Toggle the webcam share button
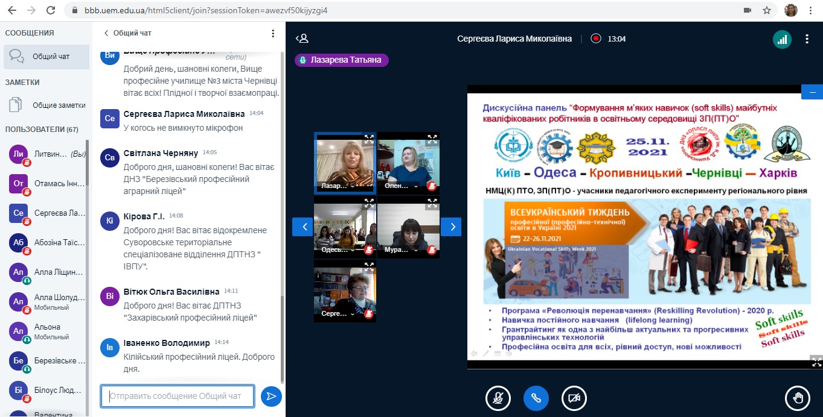 (574, 398)
